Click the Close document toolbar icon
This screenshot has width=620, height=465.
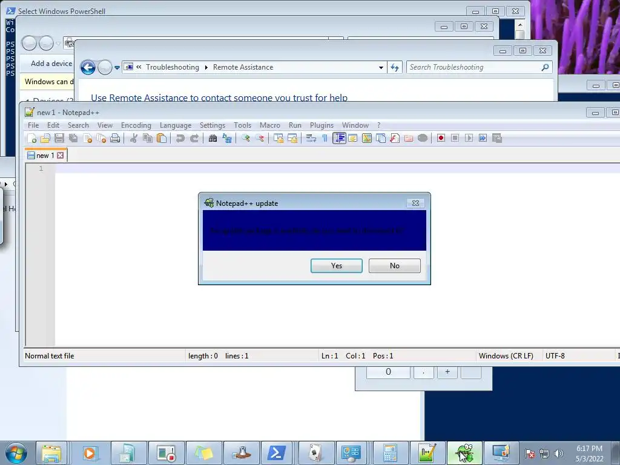pyautogui.click(x=87, y=138)
